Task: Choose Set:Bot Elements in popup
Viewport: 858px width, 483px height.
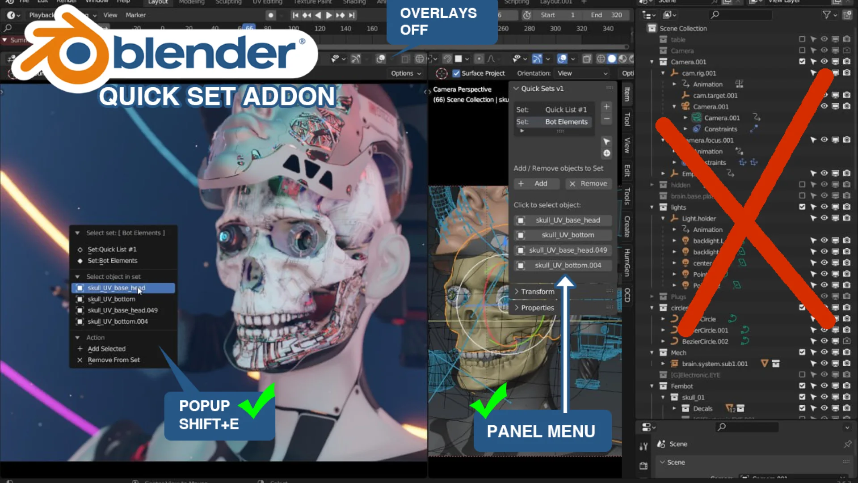Action: 112,261
